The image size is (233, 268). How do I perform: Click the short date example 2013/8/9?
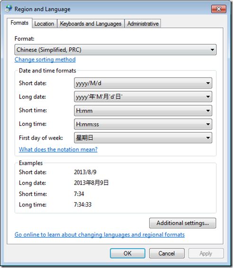click(85, 172)
